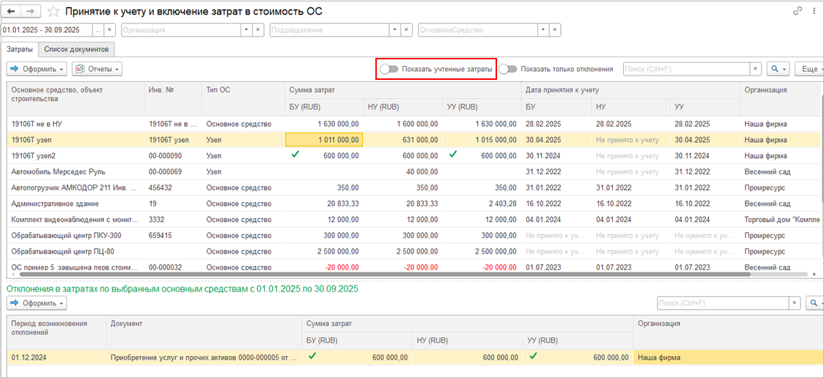Click the top search magnifier button
The height and width of the screenshot is (378, 824).
[777, 69]
